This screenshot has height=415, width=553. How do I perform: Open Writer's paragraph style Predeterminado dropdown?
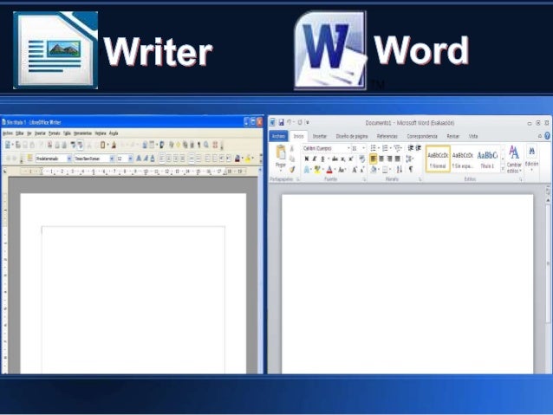click(x=68, y=159)
